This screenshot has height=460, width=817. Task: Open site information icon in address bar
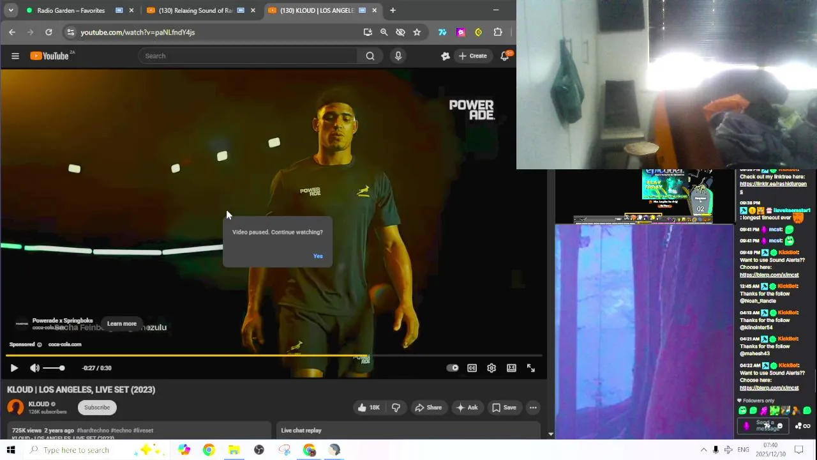tap(70, 32)
